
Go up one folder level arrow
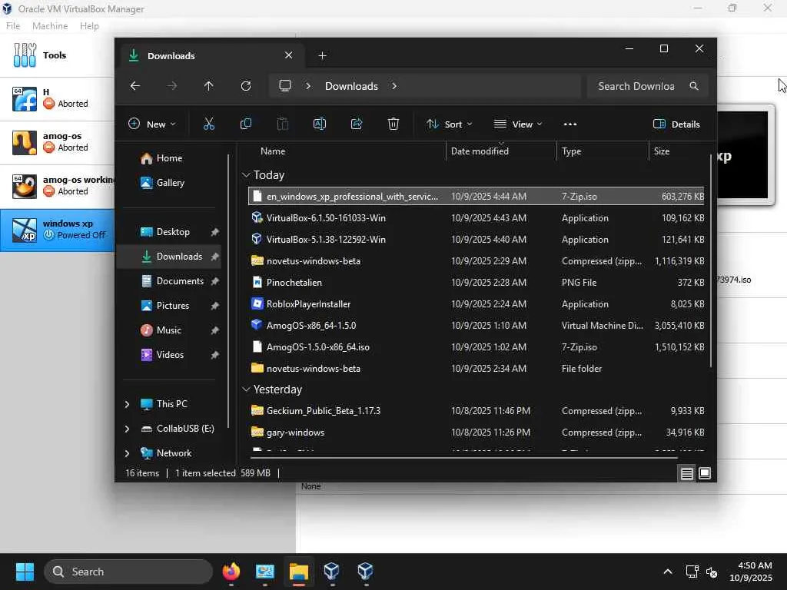pos(209,86)
